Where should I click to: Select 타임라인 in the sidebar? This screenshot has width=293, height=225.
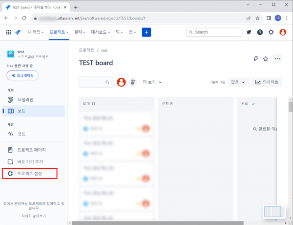point(25,99)
